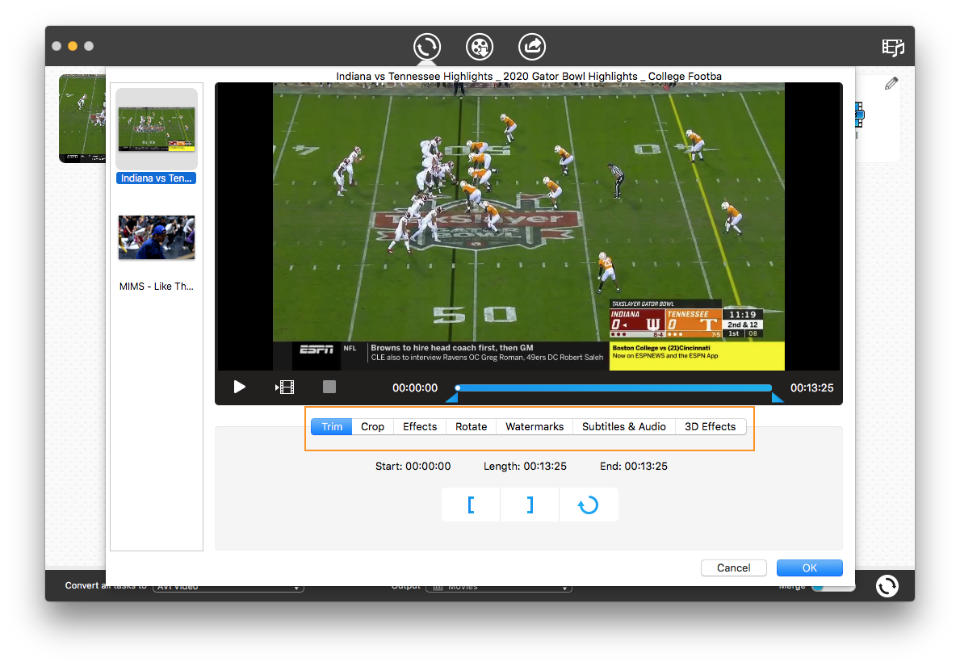
Task: Open the Effects tab
Action: click(420, 427)
